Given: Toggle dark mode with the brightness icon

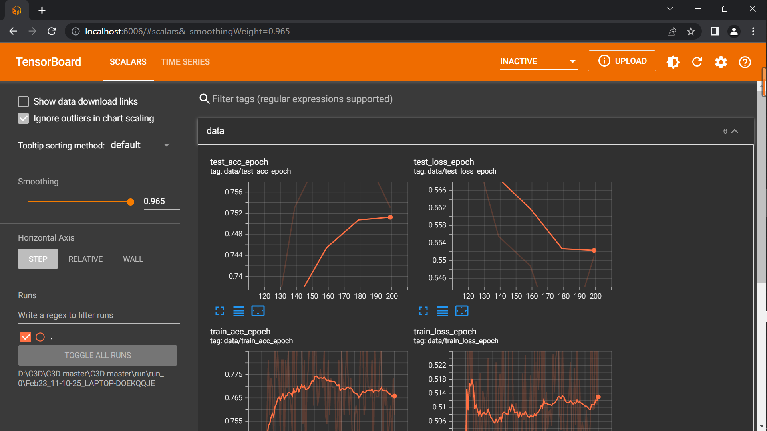Looking at the screenshot, I should 673,62.
